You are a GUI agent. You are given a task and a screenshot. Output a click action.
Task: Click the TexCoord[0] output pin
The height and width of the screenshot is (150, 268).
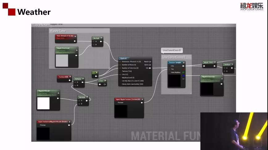[x=69, y=80]
